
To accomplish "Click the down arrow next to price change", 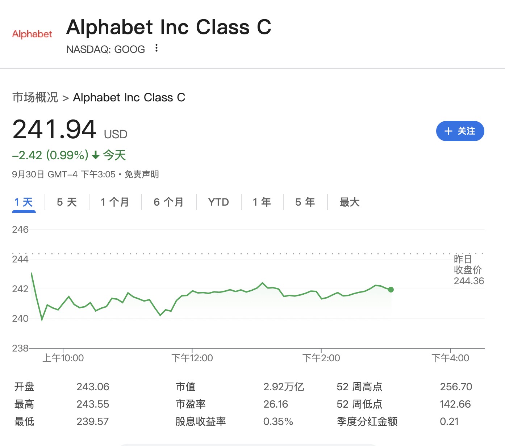I will click(x=96, y=156).
